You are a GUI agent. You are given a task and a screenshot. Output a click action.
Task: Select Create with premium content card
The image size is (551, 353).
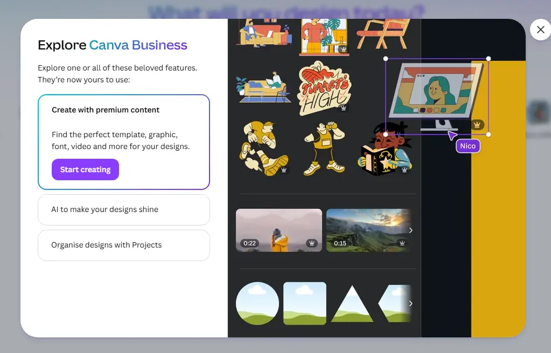tap(124, 142)
